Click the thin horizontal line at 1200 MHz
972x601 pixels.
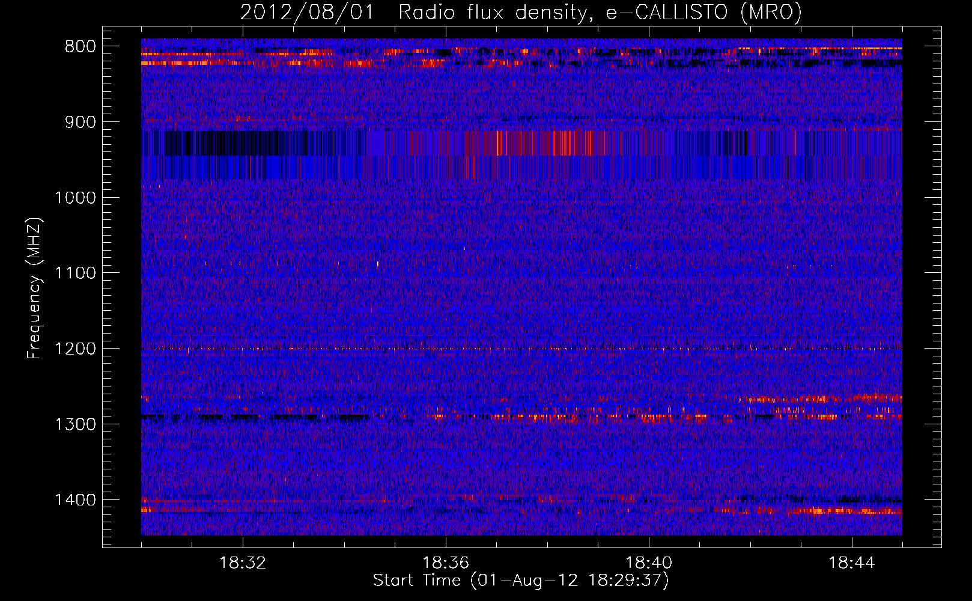click(521, 349)
